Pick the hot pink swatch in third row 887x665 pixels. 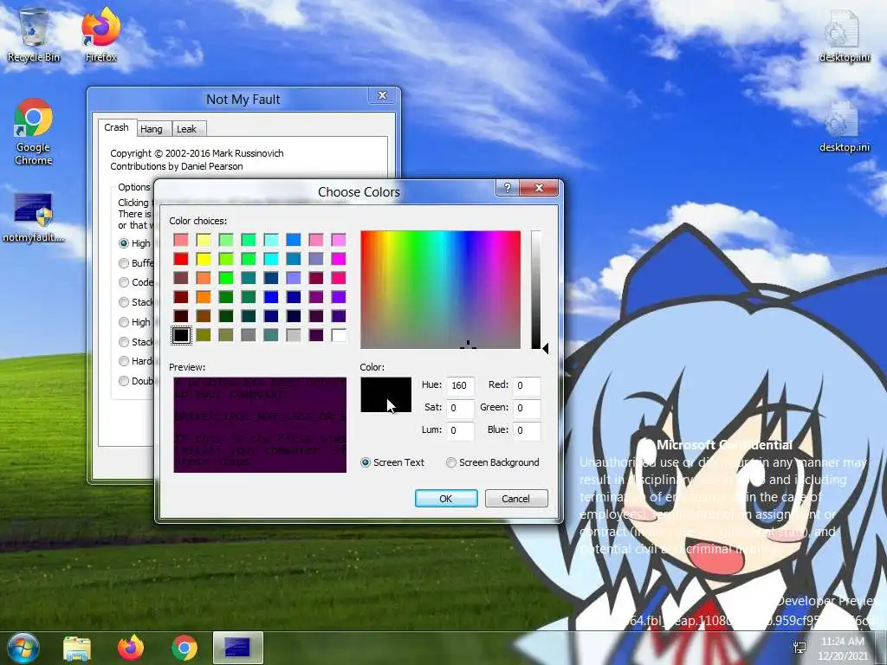point(339,278)
